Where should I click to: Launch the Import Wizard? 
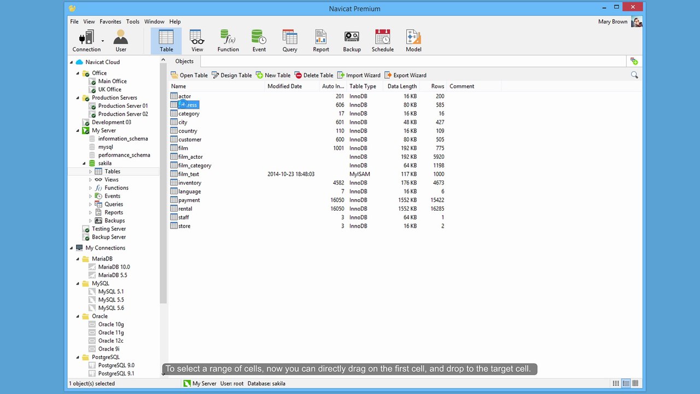(x=359, y=76)
